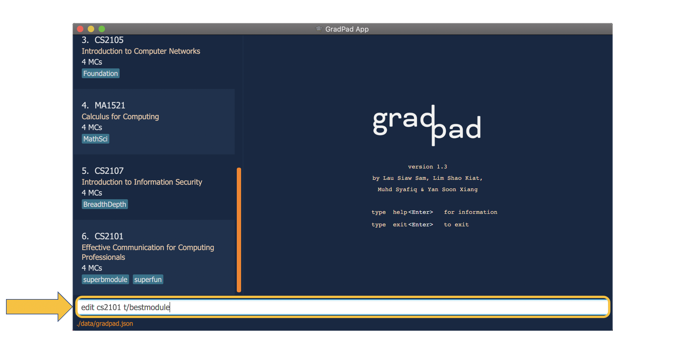Click the MathSci tag

pos(96,139)
